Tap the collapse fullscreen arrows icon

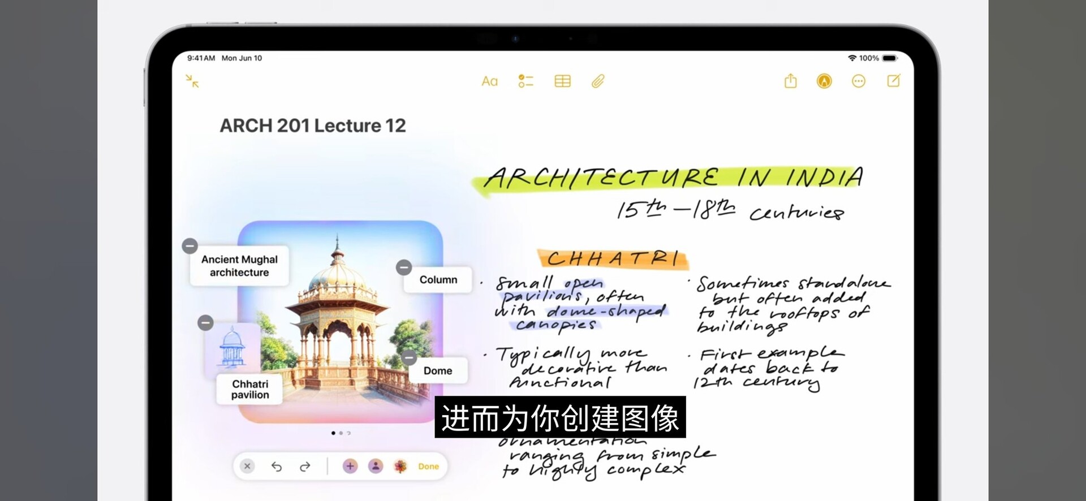(192, 81)
